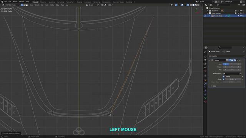Switch to wireframe shading
The height and width of the screenshot is (138, 246).
[191, 5]
